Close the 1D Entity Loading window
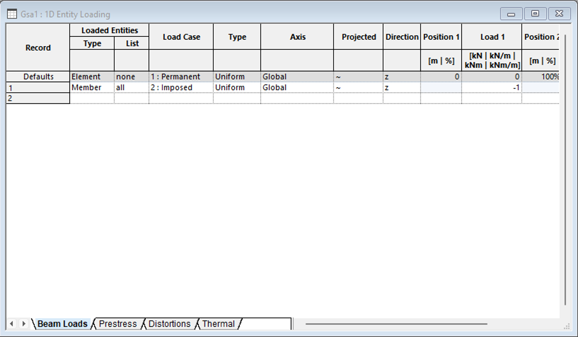The height and width of the screenshot is (337, 578). pos(559,14)
